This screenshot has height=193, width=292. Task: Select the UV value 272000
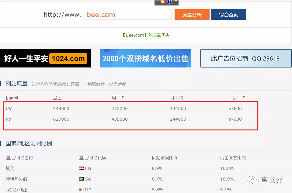tap(120, 109)
